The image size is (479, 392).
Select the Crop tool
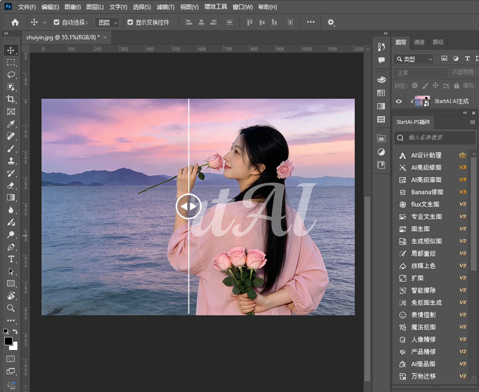click(11, 99)
